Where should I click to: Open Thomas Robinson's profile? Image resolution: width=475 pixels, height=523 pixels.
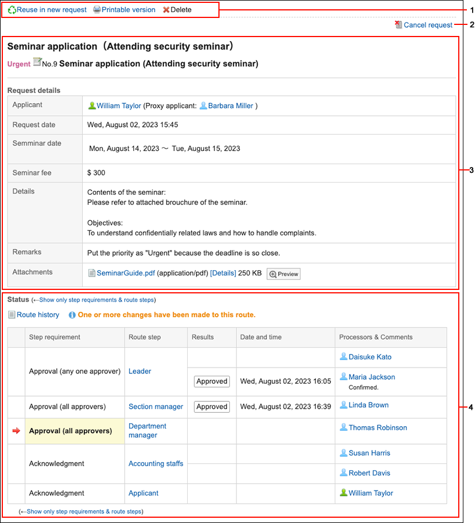(378, 427)
